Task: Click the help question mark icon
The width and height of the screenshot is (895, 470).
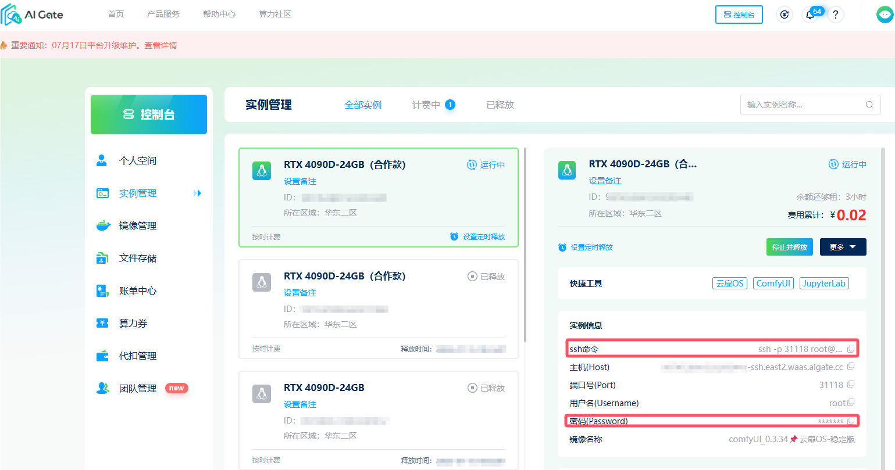Action: (x=836, y=15)
